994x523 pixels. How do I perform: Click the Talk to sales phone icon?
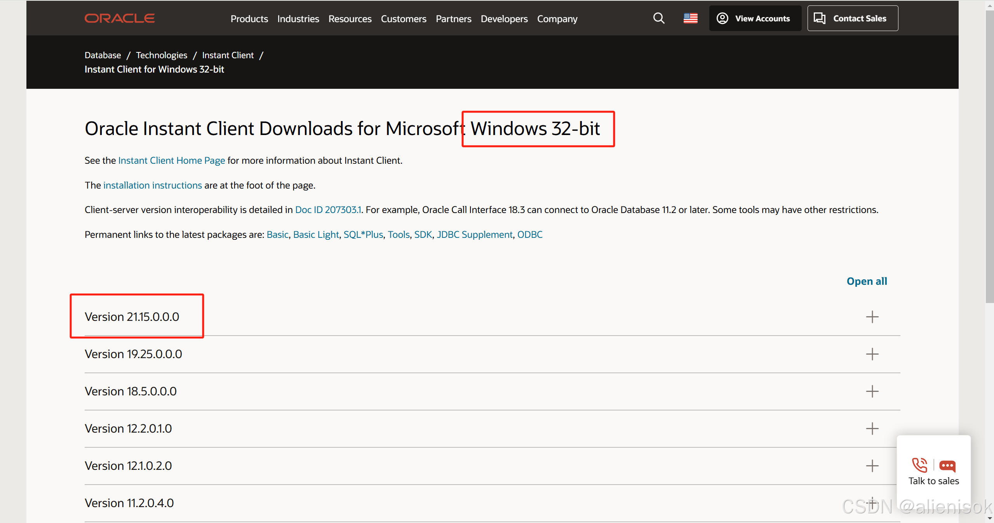pos(919,465)
